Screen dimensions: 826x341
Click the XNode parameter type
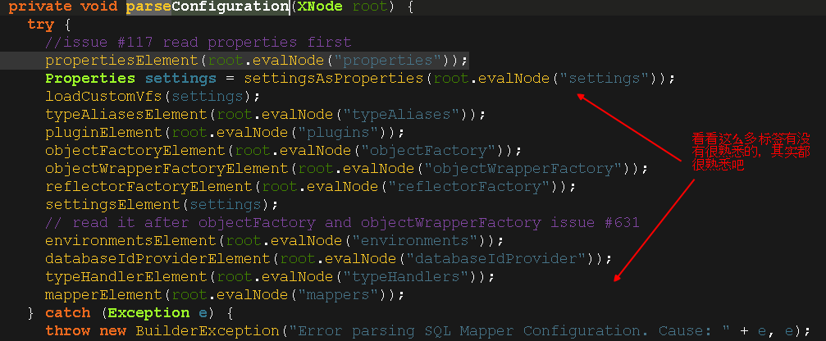click(319, 7)
